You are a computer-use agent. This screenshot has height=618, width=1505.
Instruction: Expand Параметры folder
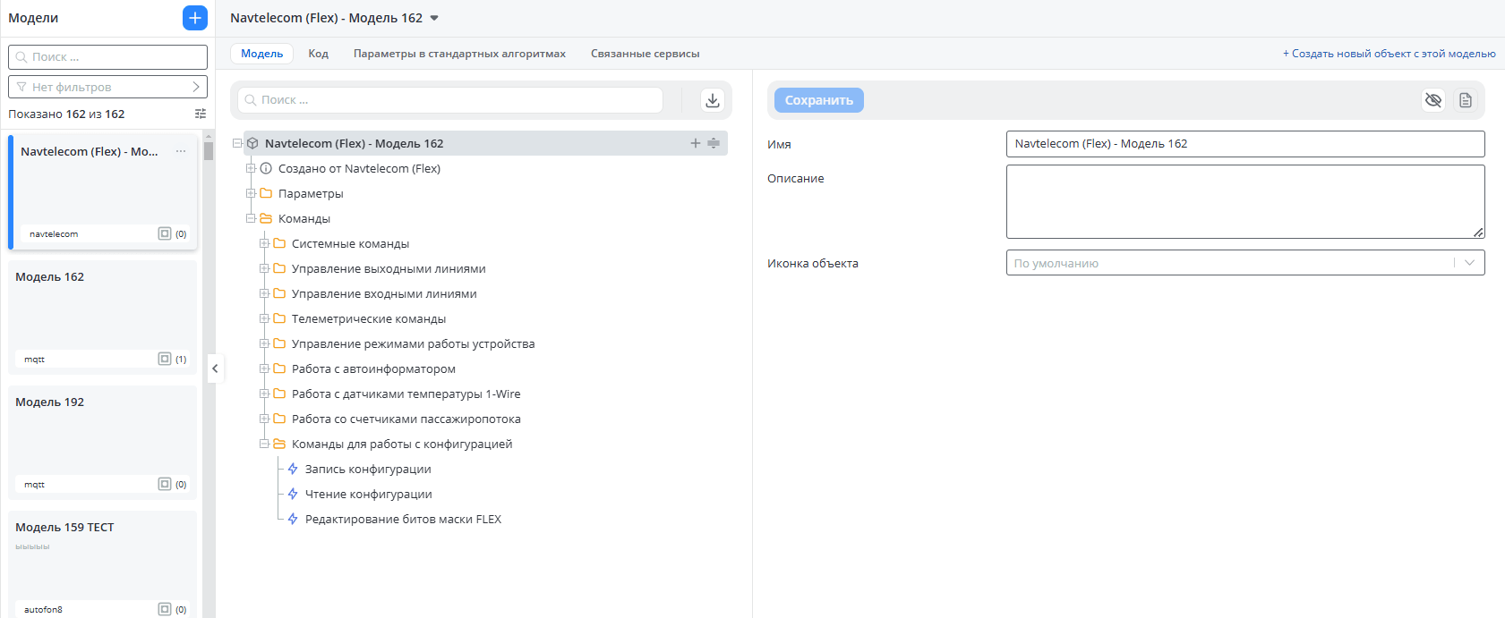251,193
